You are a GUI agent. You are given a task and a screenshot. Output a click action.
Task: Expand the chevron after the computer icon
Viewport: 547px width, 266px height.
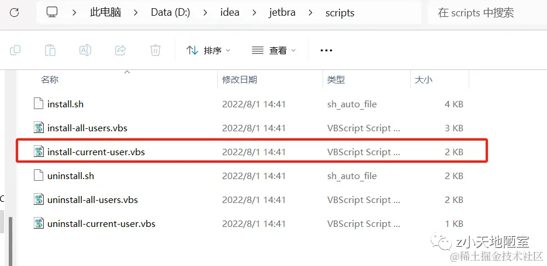click(74, 13)
